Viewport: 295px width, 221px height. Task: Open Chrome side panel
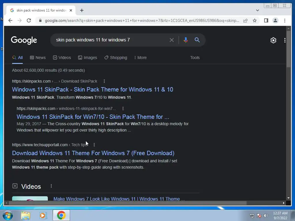coord(266,20)
